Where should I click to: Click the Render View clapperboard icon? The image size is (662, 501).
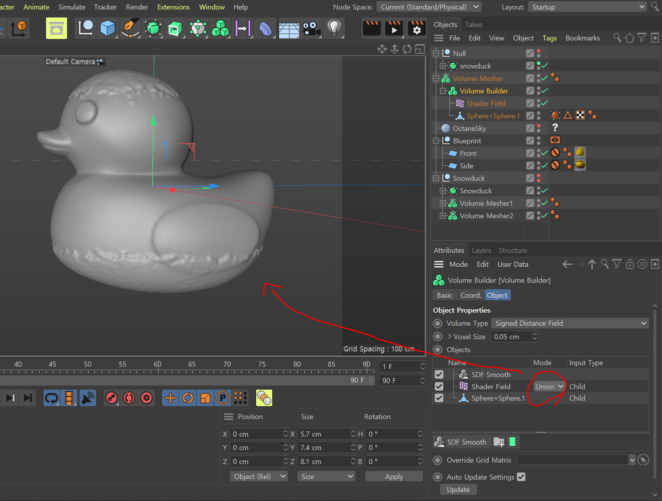371,28
